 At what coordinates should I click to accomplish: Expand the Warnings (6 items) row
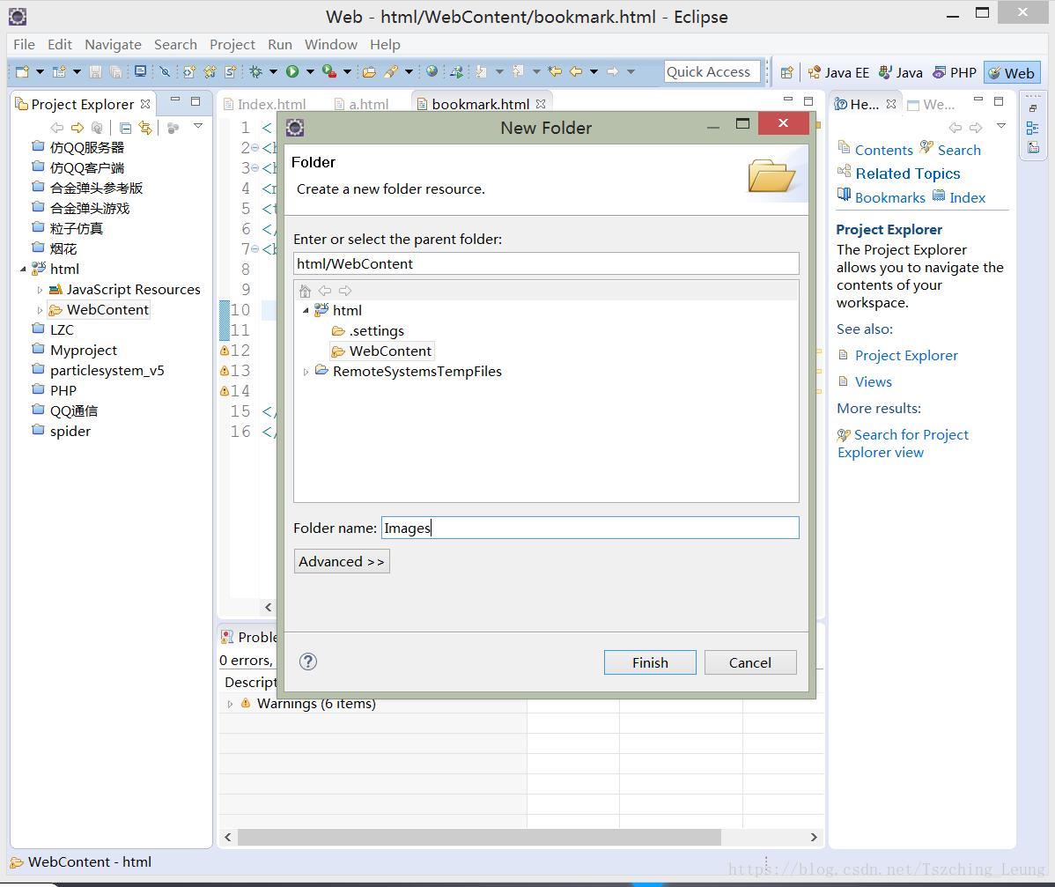(x=230, y=704)
